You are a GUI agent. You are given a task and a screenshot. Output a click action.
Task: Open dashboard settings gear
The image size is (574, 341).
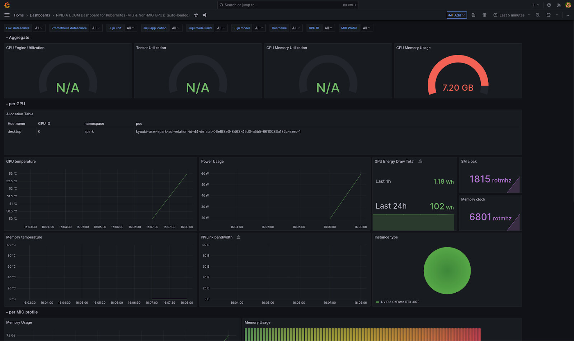[x=484, y=15]
